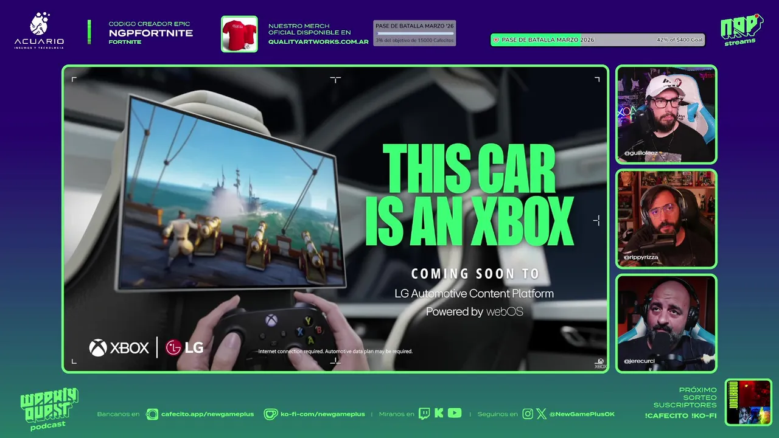This screenshot has width=779, height=438.
Task: Click the Instagram icon in footer
Action: pos(528,414)
